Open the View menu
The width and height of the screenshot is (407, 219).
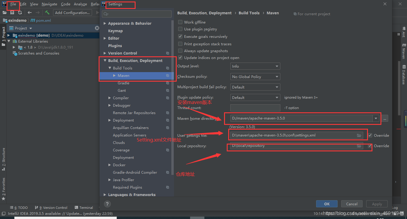click(x=34, y=4)
